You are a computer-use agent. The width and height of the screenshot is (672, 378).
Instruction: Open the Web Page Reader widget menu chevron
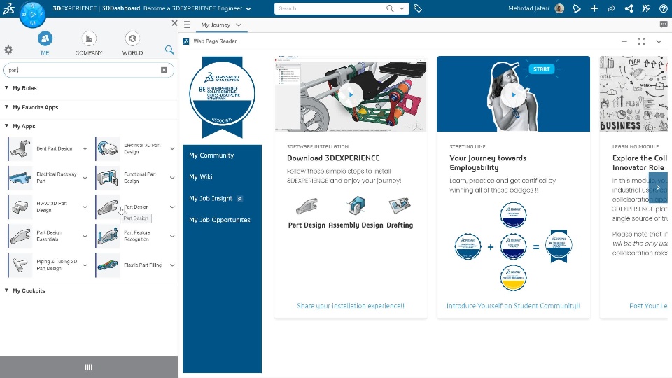[659, 41]
